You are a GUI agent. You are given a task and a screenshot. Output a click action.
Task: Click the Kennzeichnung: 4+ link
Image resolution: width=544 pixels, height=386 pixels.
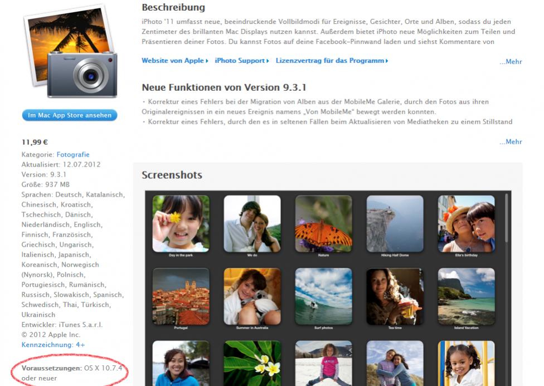(x=53, y=345)
